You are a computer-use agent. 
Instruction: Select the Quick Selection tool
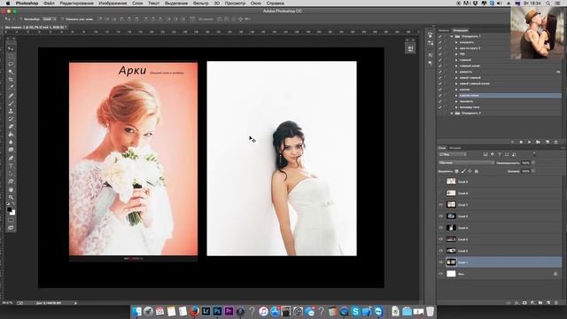click(x=11, y=72)
